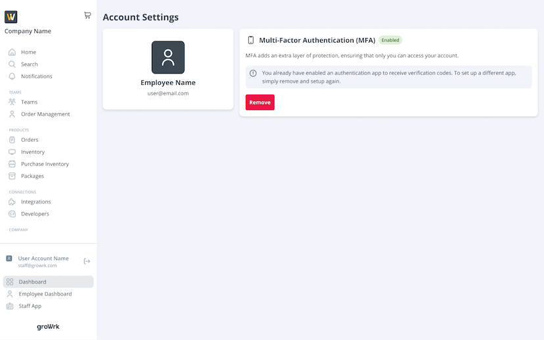Switch to Staff App view
Screen dimensions: 544x340
(30, 306)
